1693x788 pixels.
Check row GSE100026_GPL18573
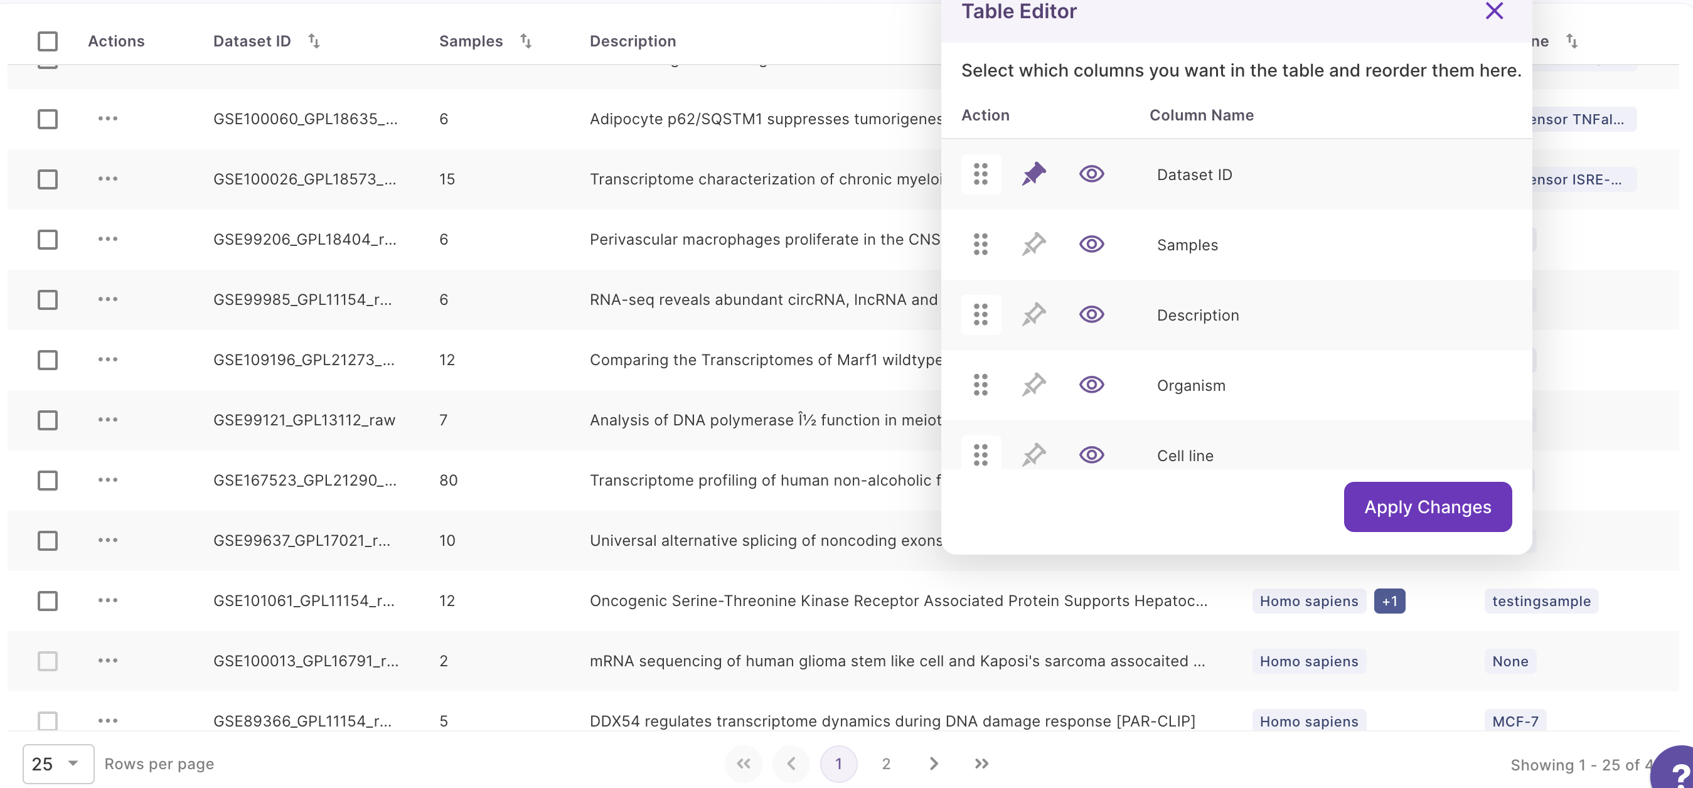pyautogui.click(x=47, y=179)
